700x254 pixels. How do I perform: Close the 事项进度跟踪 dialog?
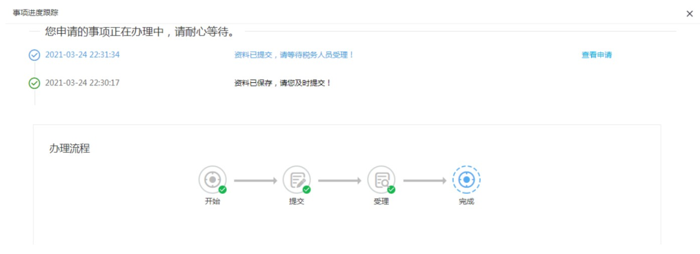(x=689, y=14)
